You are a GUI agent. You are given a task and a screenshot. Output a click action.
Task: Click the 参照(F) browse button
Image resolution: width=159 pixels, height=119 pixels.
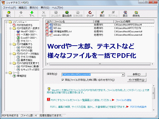tap(136, 74)
